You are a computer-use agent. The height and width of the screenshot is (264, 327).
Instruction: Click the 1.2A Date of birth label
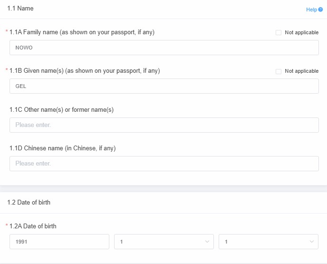[x=33, y=226]
